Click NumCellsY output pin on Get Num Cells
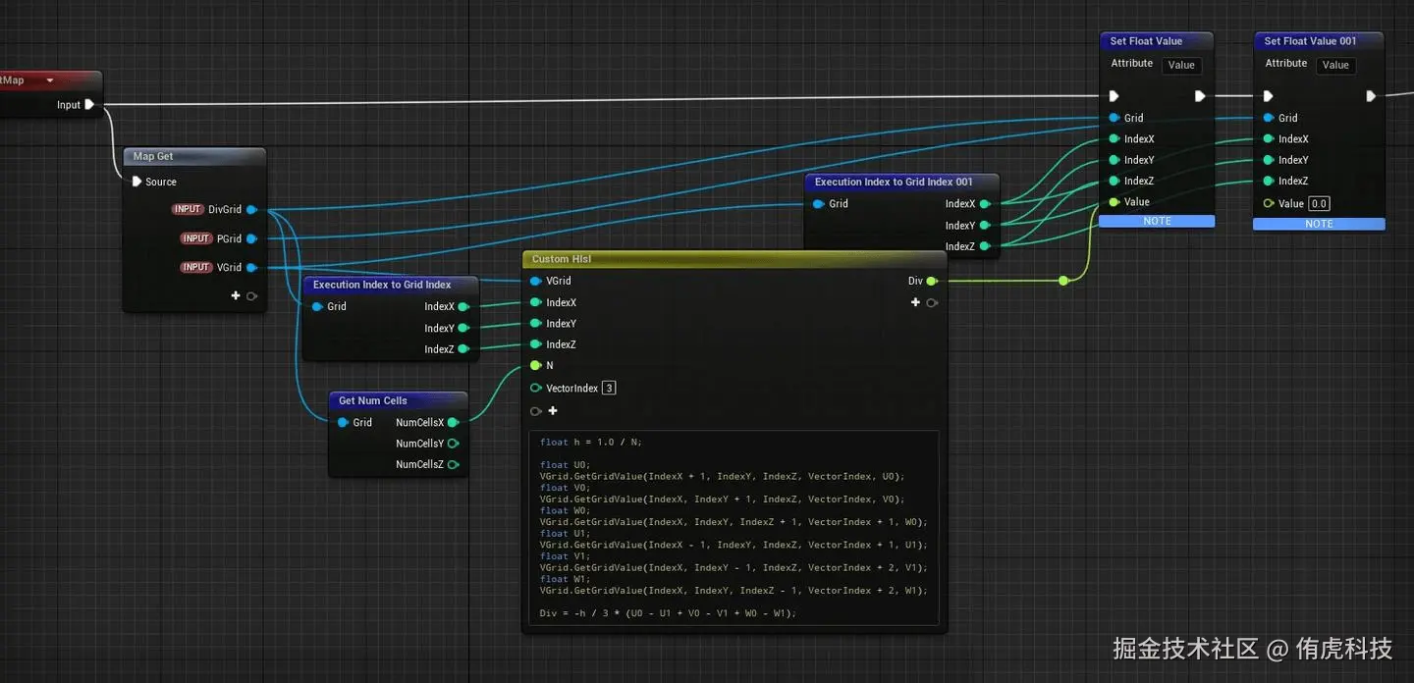This screenshot has height=683, width=1414. [453, 444]
